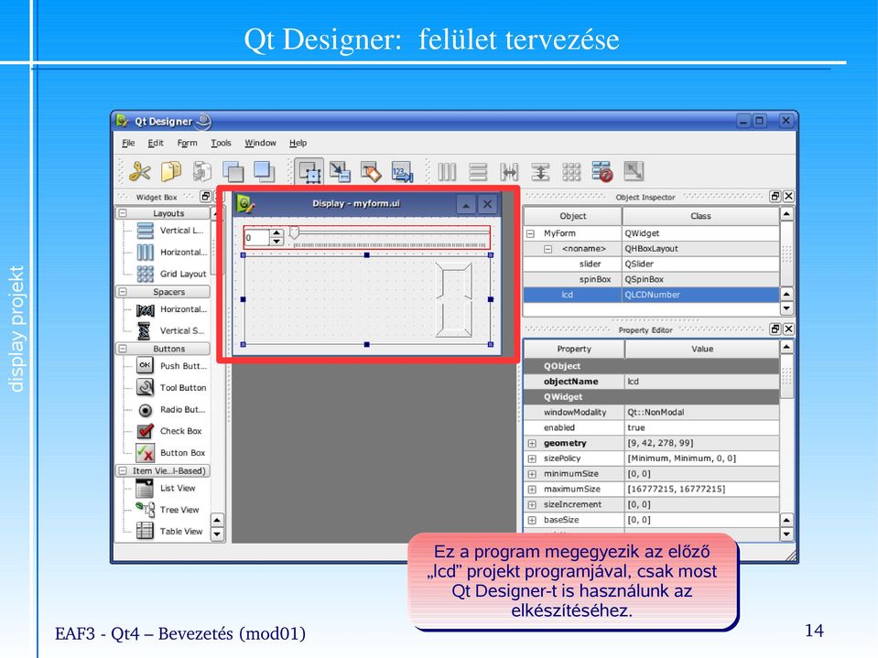
Task: Increase the spin box value with up arrow
Action: (276, 232)
